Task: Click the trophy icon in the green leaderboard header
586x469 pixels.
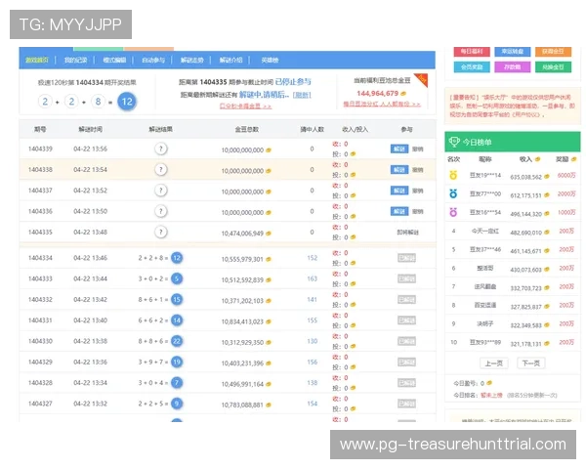Action: coord(454,142)
